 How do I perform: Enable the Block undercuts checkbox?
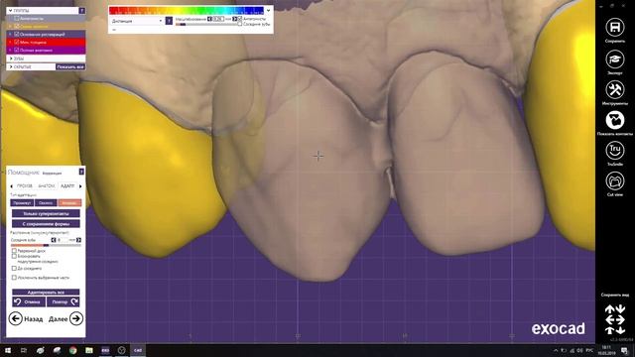[14, 256]
